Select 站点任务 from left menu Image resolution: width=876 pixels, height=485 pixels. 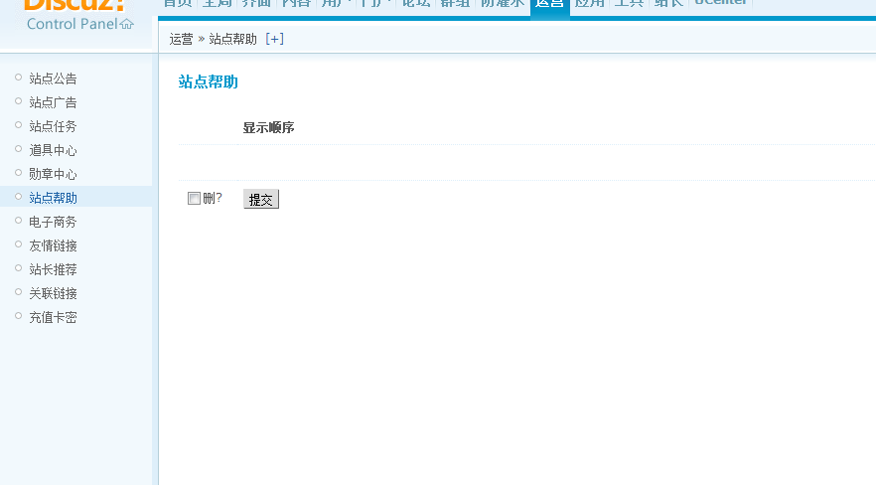(53, 126)
